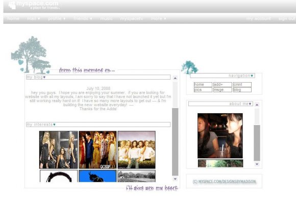Open my account link

click(258, 18)
